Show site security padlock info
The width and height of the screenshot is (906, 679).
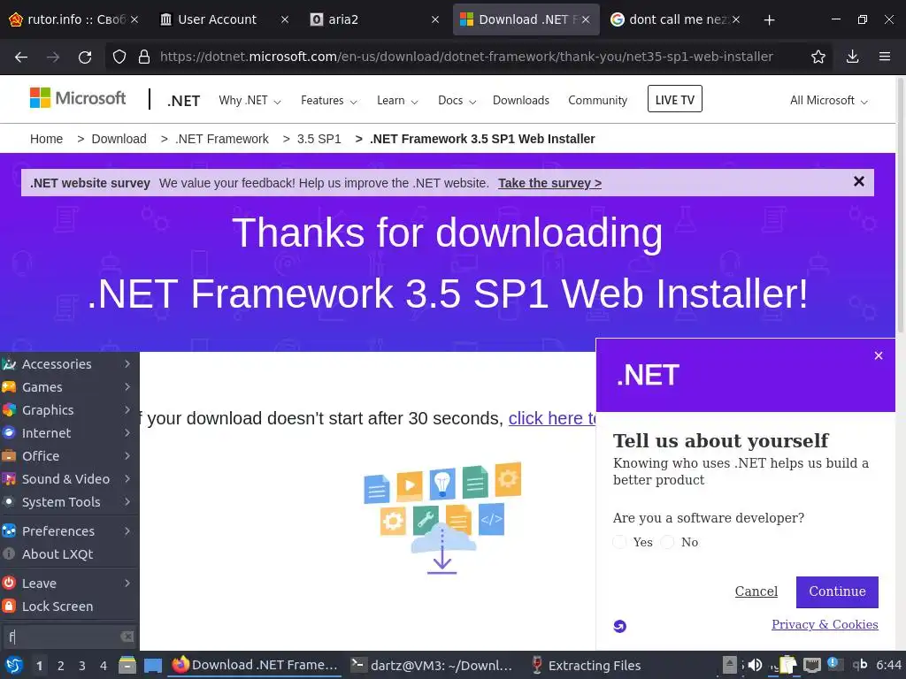click(144, 57)
